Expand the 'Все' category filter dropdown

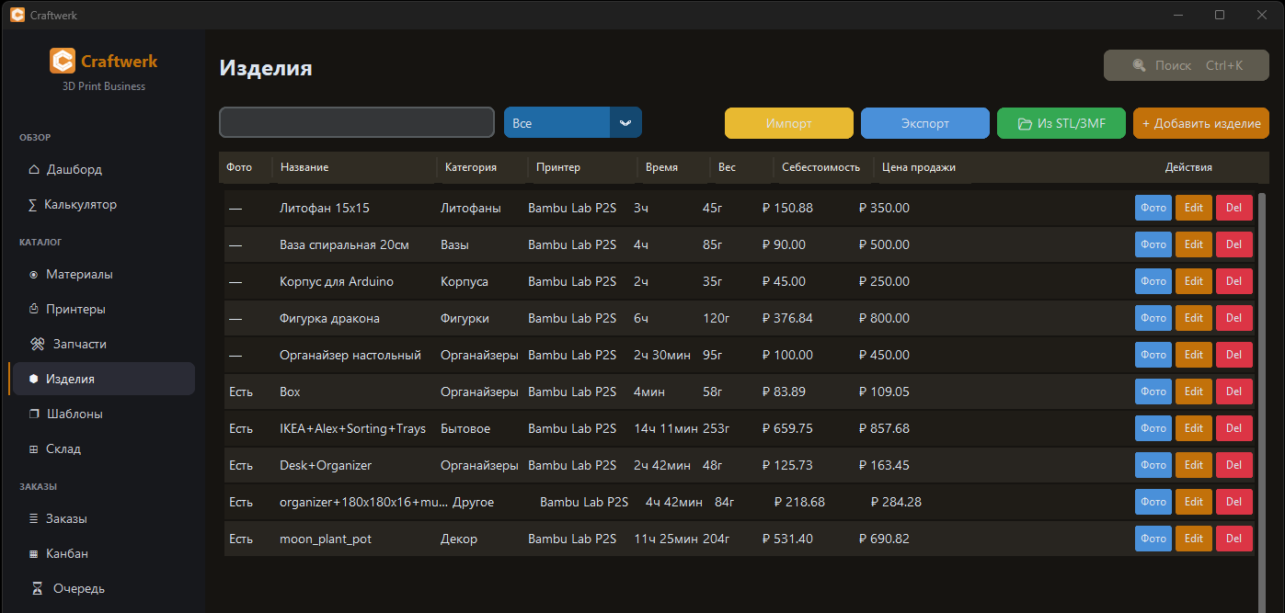556,123
